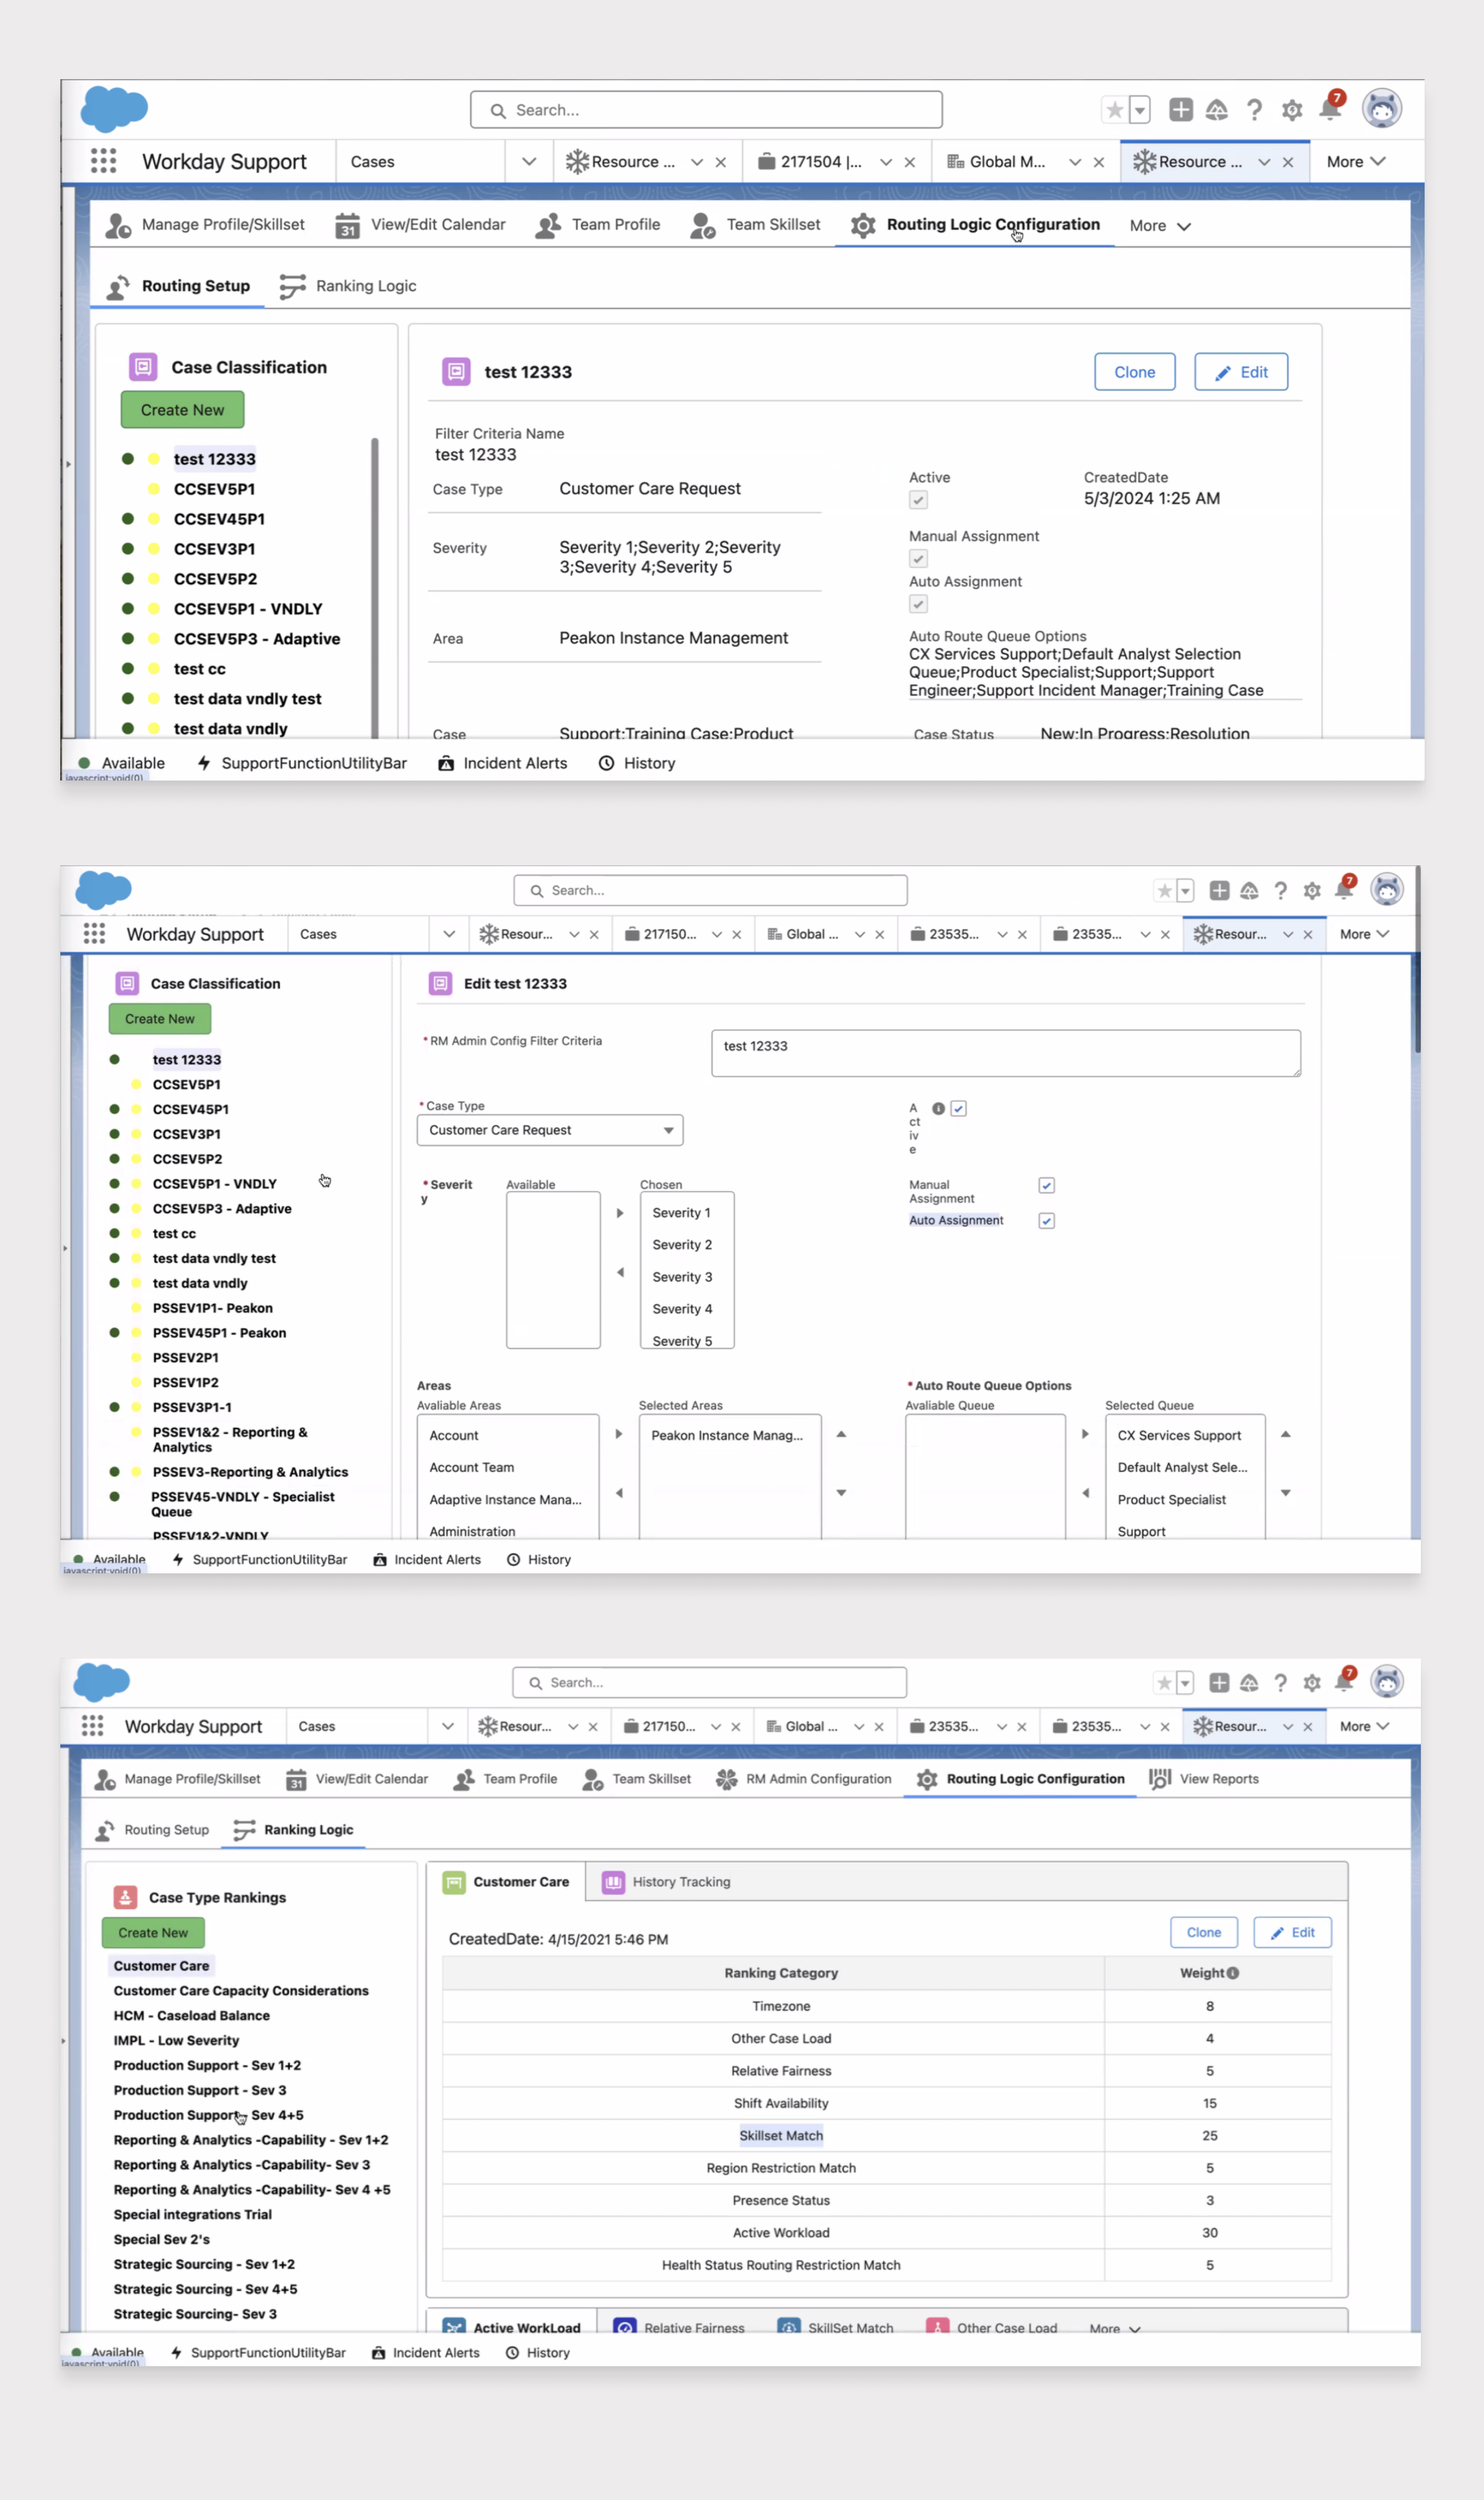The height and width of the screenshot is (2500, 1484).
Task: Move area left arrow to Available Areas
Action: [x=619, y=1493]
